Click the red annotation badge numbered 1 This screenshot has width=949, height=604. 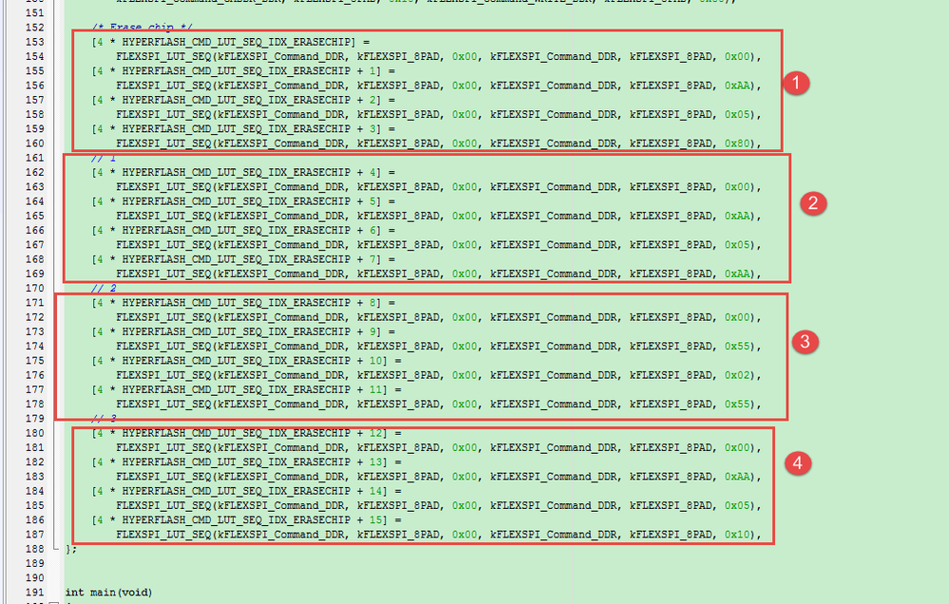[x=796, y=83]
